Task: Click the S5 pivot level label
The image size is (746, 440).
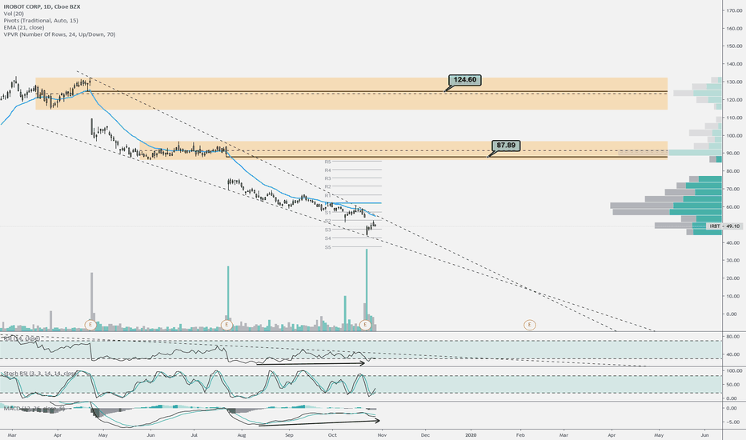Action: tap(328, 247)
